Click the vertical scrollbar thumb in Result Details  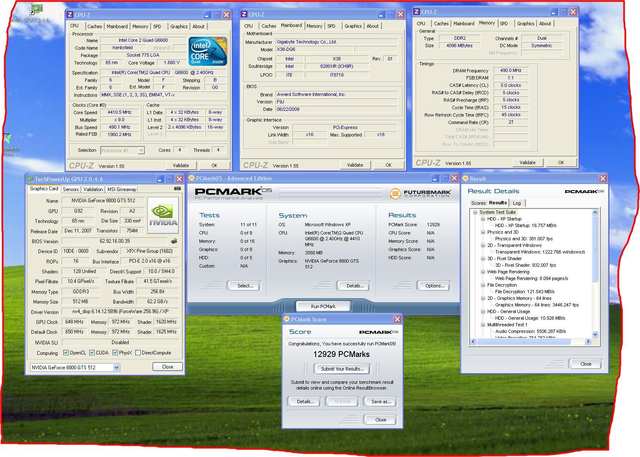pyautogui.click(x=595, y=249)
